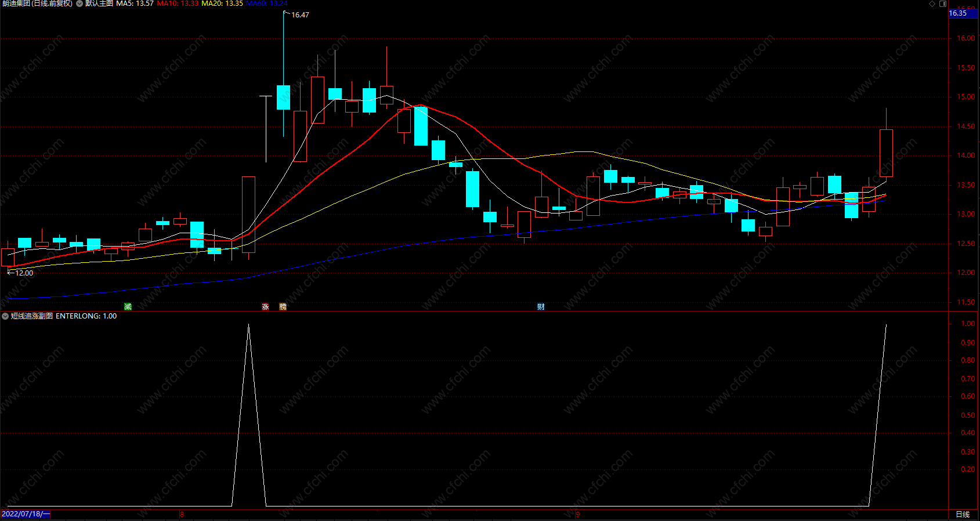This screenshot has width=980, height=521.
Task: Select the MA60: 13.24 label
Action: [267, 3]
